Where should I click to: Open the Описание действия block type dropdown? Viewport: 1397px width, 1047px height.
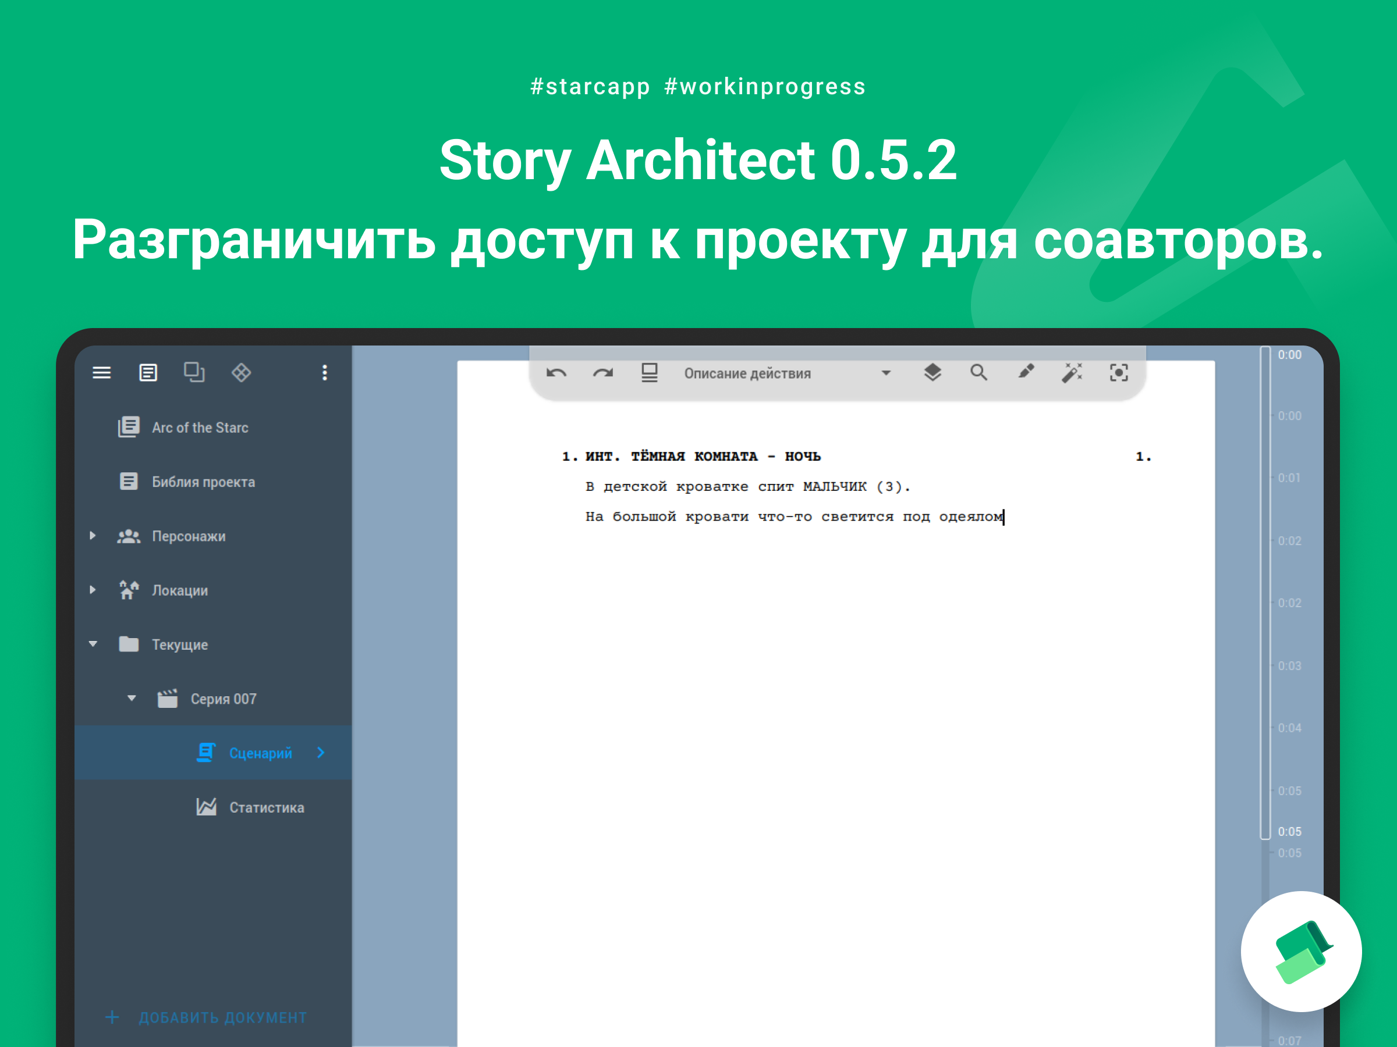788,373
